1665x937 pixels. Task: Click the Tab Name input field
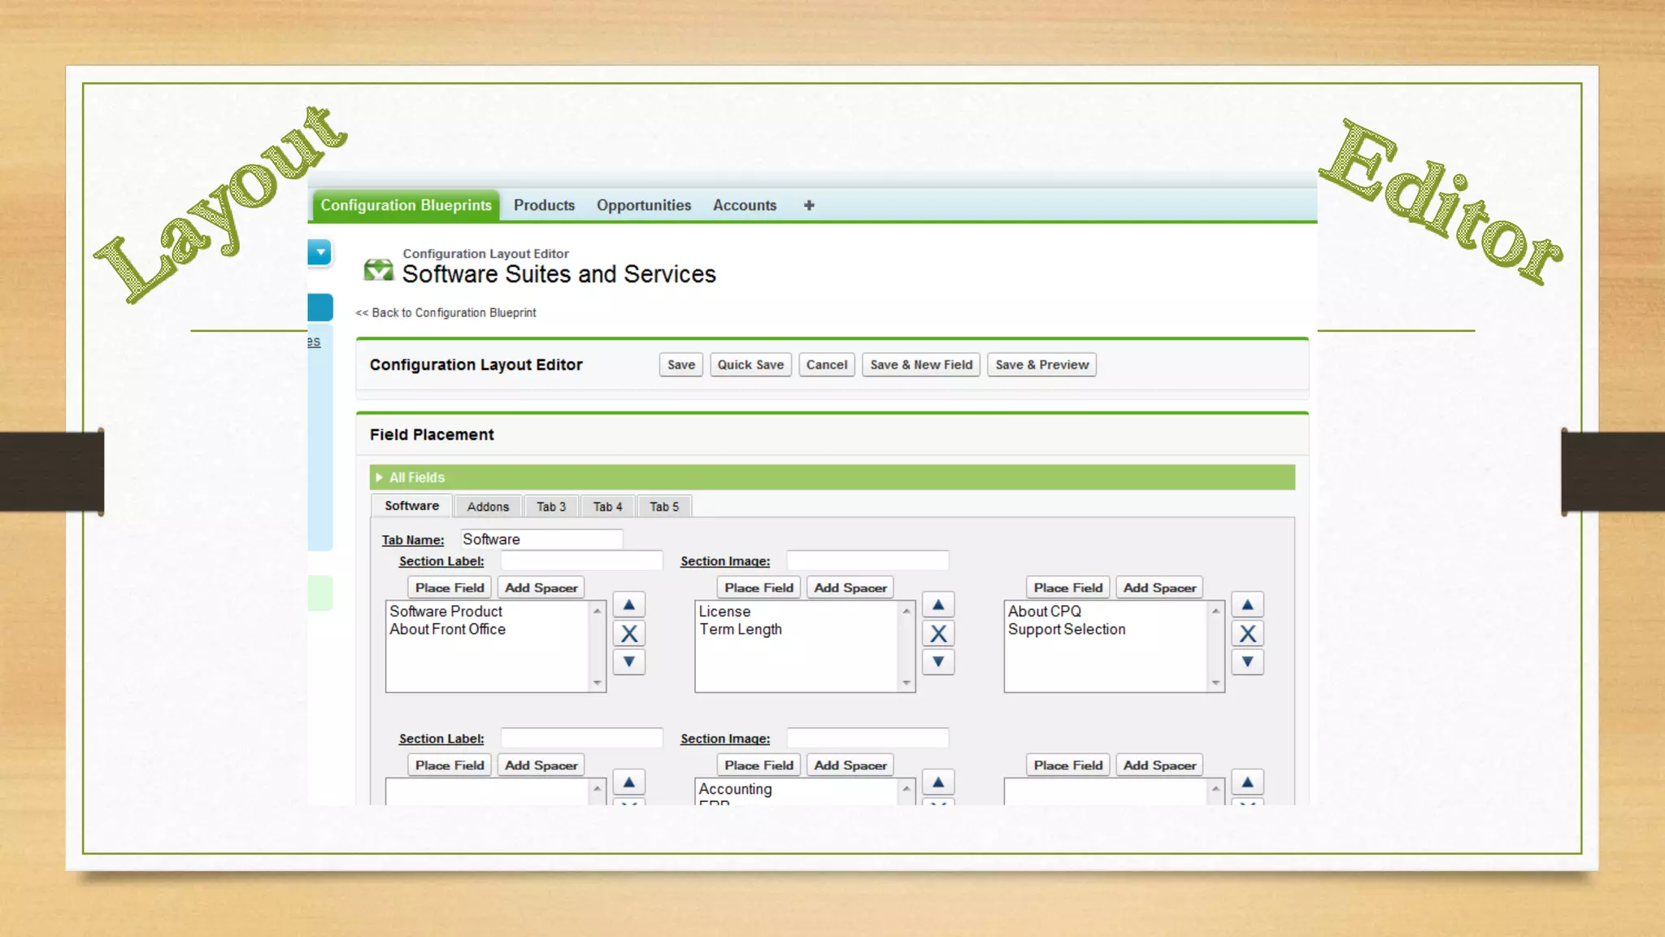click(x=541, y=539)
